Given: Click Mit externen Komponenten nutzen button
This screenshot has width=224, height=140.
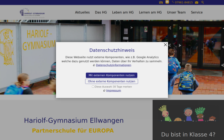Looking at the screenshot, I should point(112,75).
